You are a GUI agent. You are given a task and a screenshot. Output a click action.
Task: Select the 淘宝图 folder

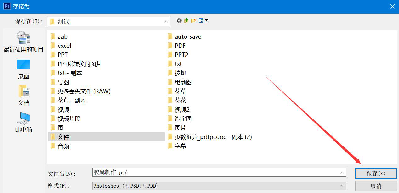click(x=183, y=119)
